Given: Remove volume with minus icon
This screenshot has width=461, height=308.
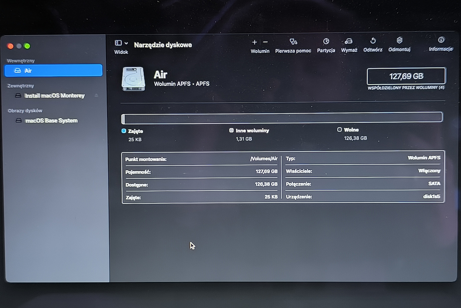Looking at the screenshot, I should [x=265, y=42].
